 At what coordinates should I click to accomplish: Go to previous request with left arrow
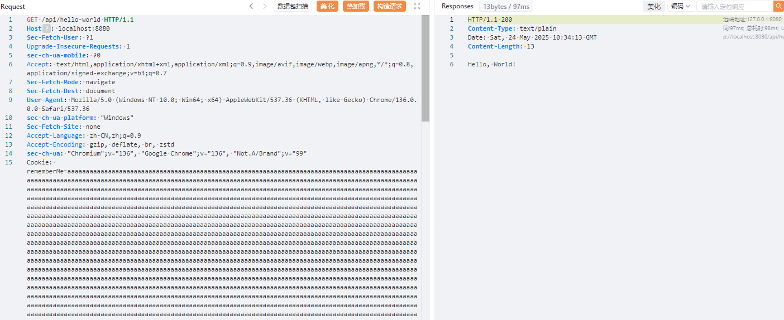(251, 6)
